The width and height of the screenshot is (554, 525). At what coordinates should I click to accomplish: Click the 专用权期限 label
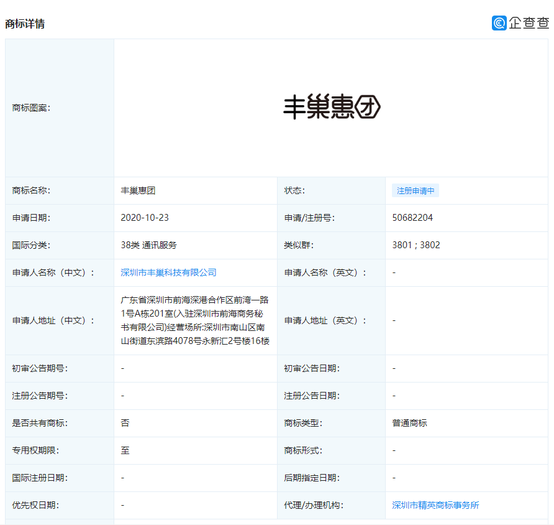click(35, 450)
